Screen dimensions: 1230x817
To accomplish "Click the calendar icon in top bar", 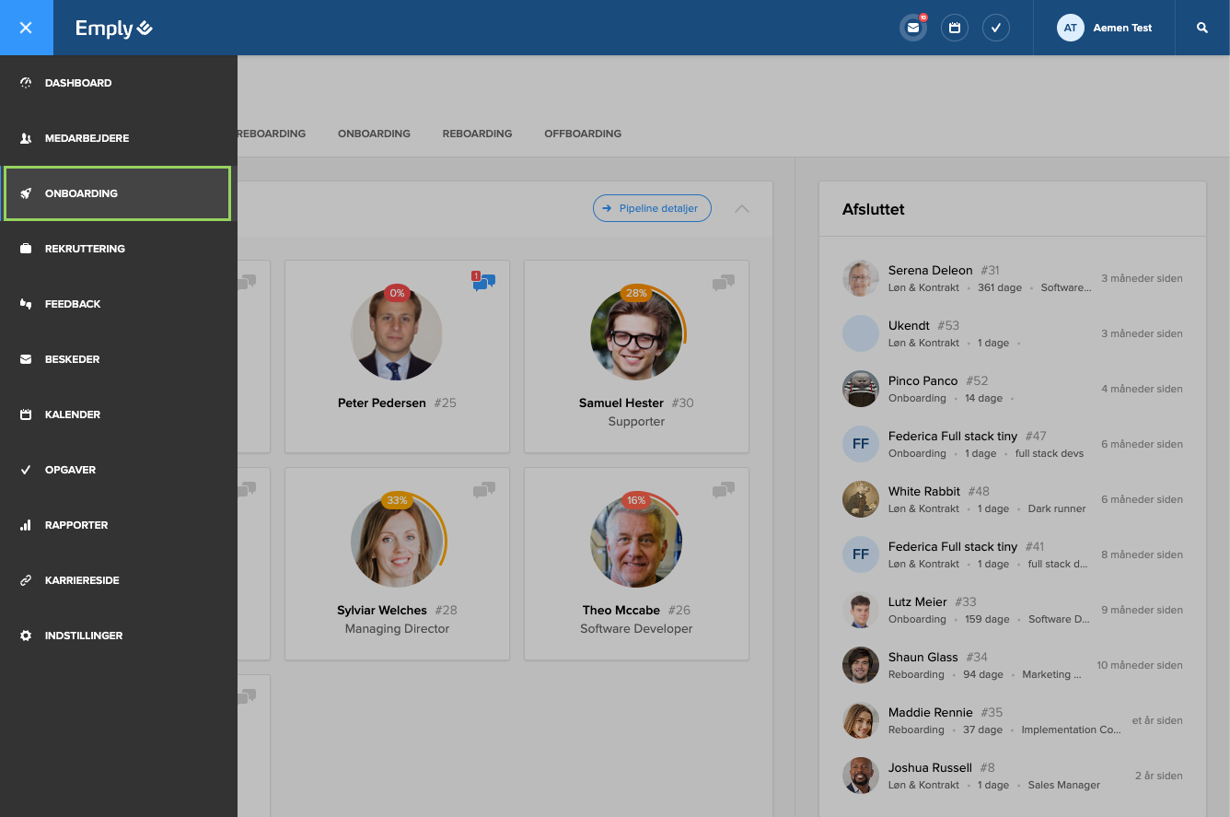I will (955, 28).
